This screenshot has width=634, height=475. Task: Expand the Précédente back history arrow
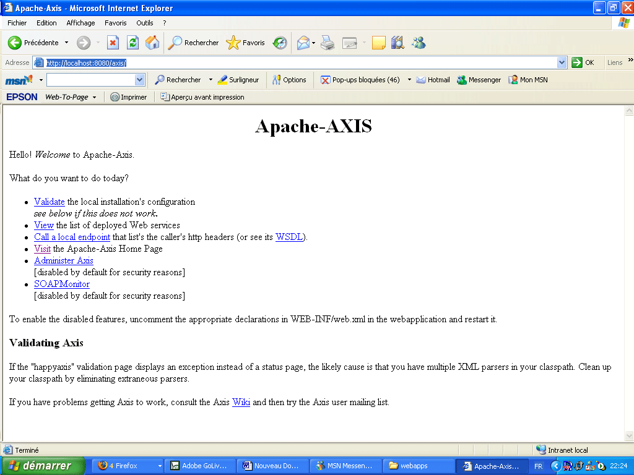67,43
